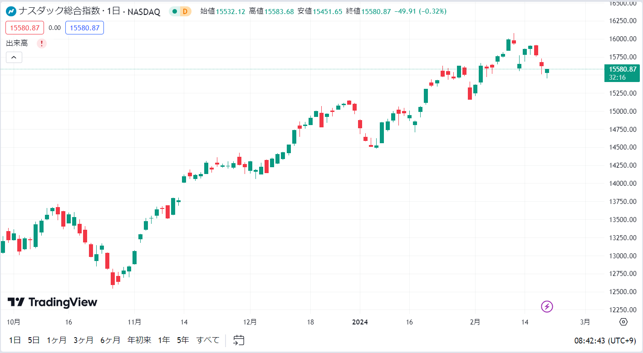Viewport: 643px width, 353px height.
Task: Click the TradingView logo
Action: [x=53, y=302]
